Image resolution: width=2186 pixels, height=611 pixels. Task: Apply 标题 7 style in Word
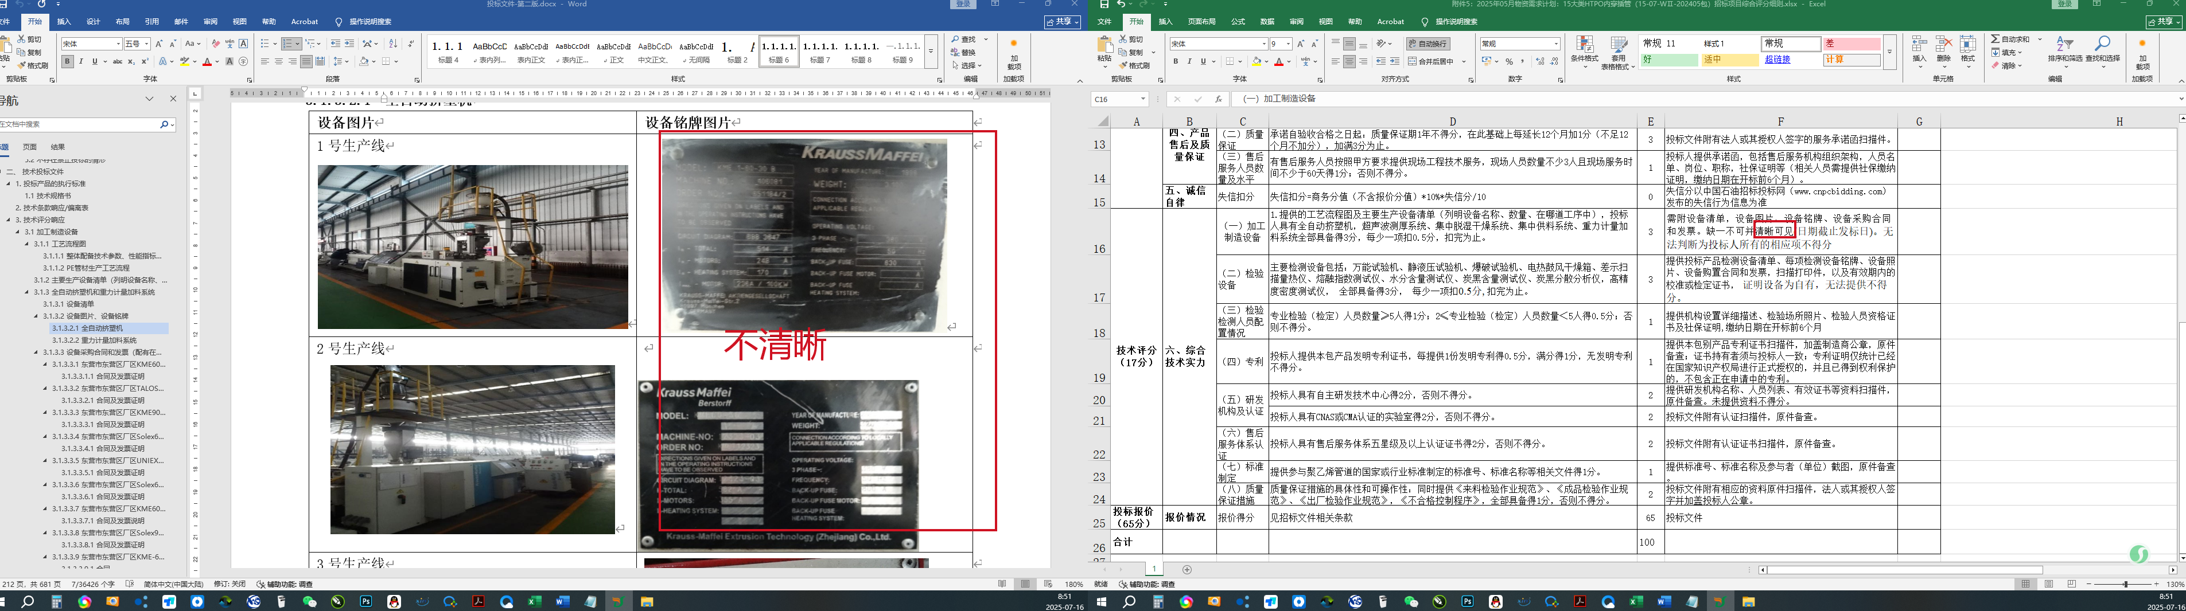tap(820, 51)
